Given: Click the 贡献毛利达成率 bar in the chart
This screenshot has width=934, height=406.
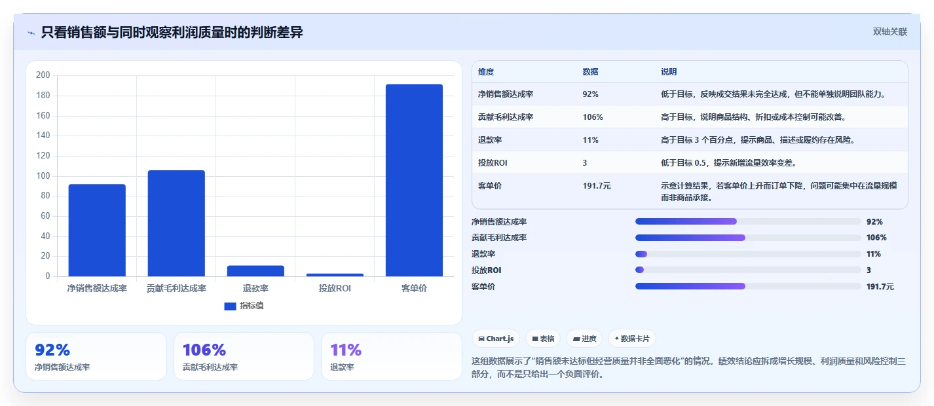Looking at the screenshot, I should [176, 223].
